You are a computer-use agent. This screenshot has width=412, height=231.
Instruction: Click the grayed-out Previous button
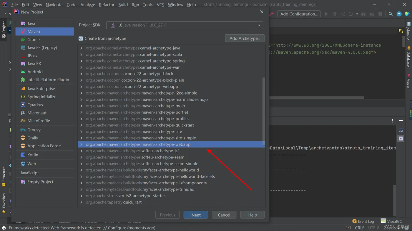167,215
